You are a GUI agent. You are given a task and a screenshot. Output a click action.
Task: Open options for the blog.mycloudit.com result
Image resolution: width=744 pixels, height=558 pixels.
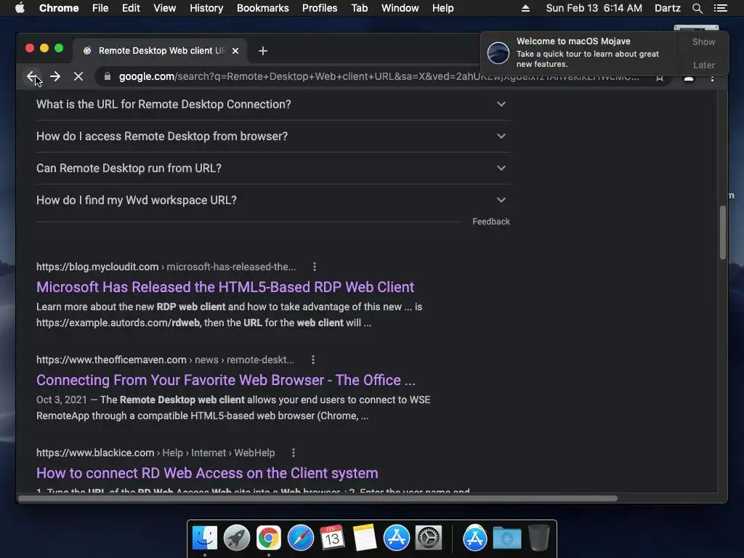314,267
